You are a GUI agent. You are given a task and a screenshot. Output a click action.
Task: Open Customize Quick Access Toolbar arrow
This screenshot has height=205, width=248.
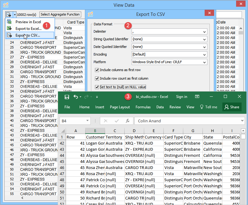[x=97, y=97]
